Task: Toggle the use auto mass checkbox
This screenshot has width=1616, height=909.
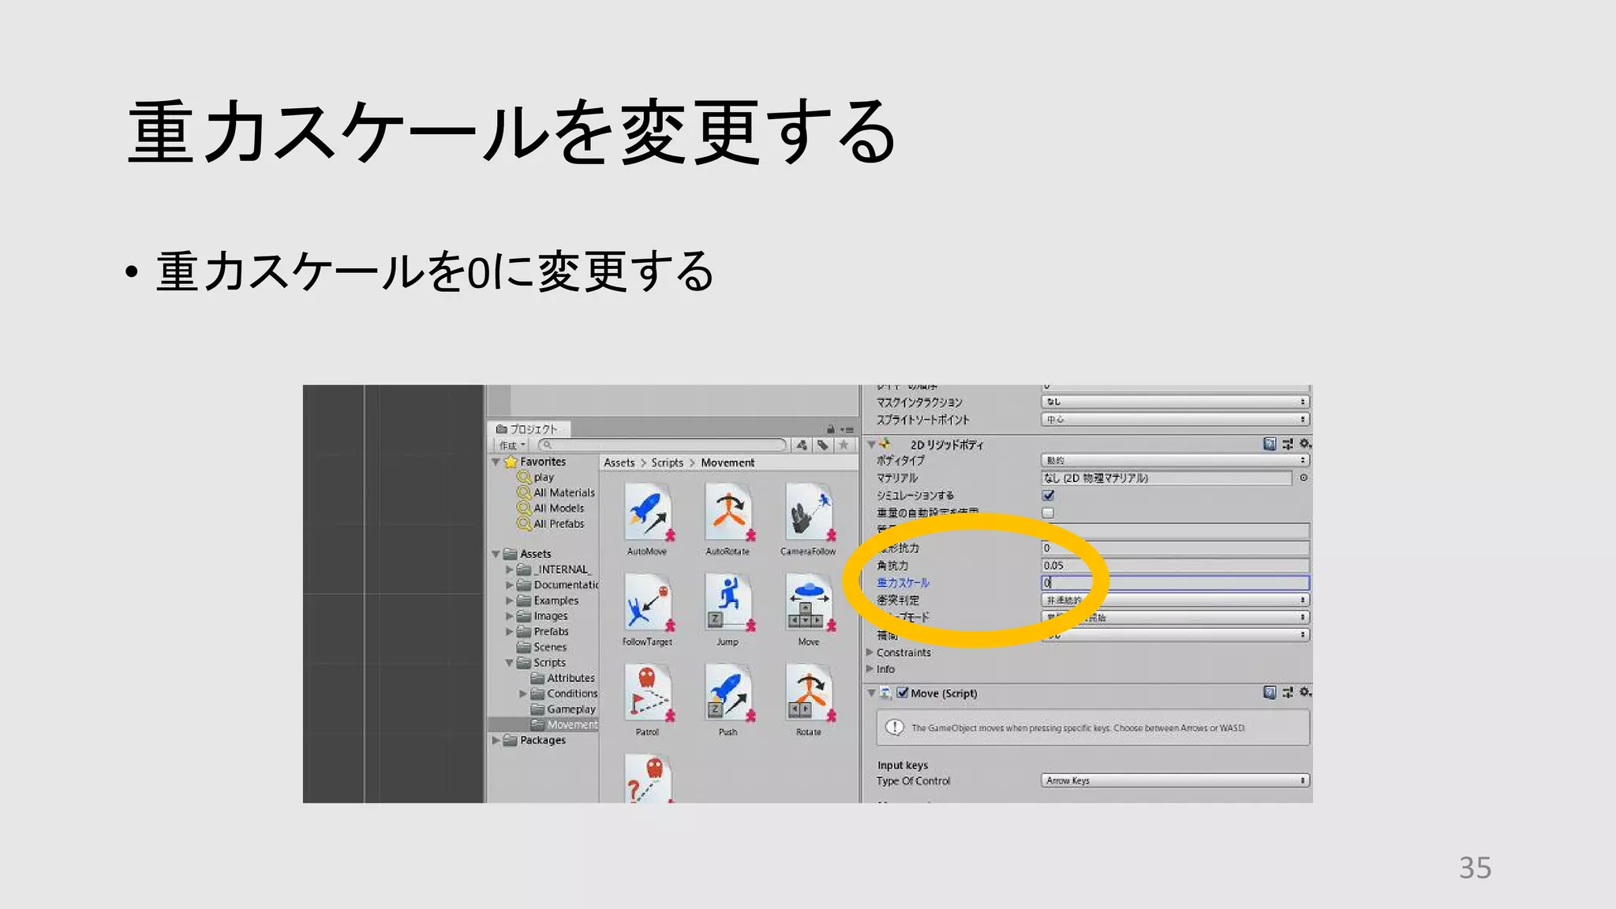Action: coord(1048,513)
